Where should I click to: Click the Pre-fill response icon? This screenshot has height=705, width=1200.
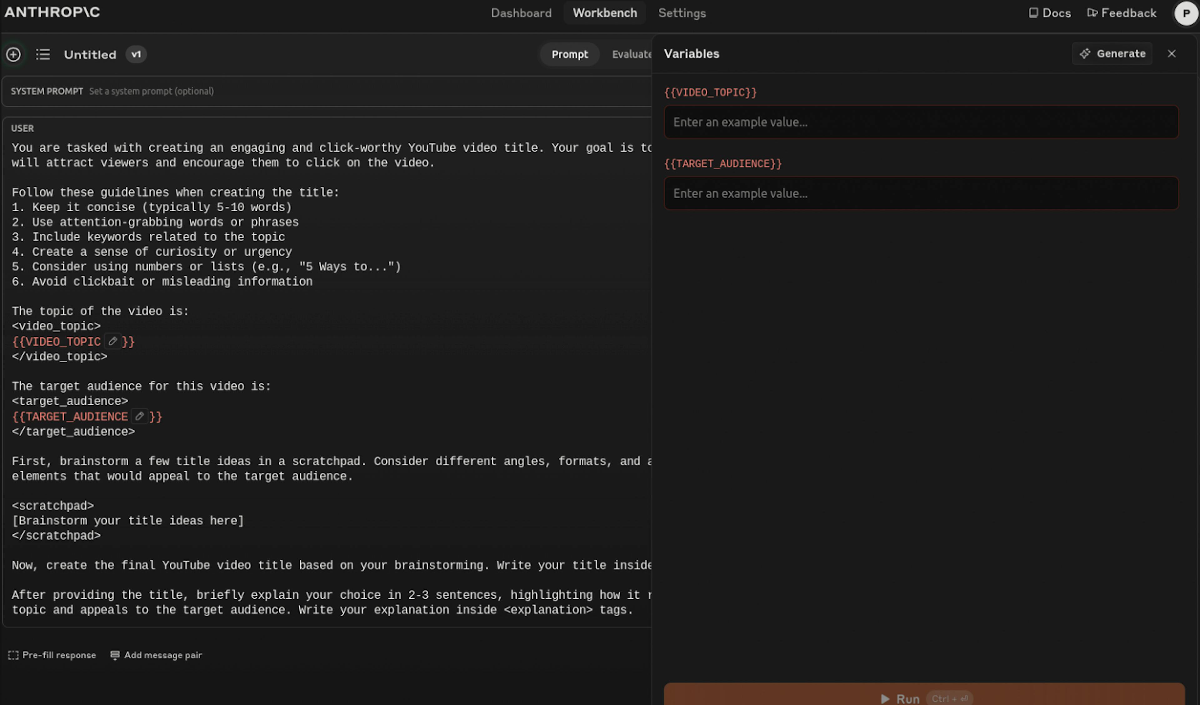click(13, 655)
